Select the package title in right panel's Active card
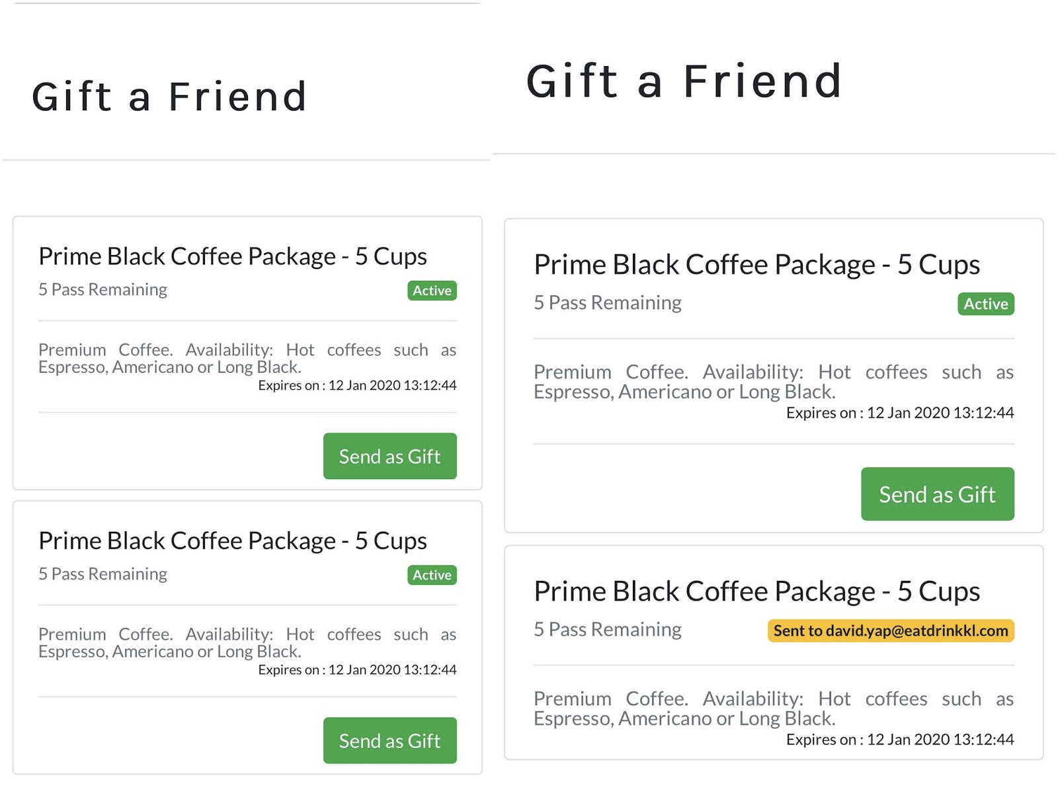 tap(756, 264)
